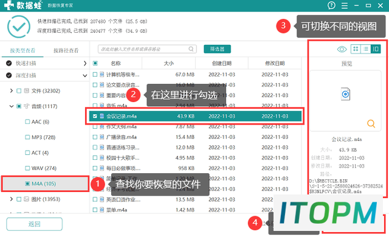Check the 菜单.m4a checkbox

95,210
